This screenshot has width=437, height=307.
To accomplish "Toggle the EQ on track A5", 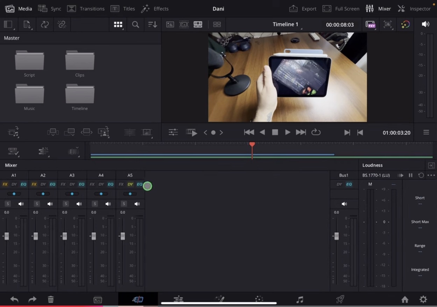I will [x=140, y=184].
